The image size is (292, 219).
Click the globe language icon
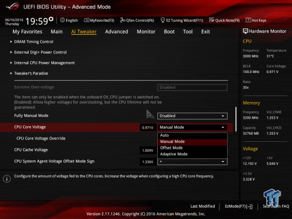point(62,20)
